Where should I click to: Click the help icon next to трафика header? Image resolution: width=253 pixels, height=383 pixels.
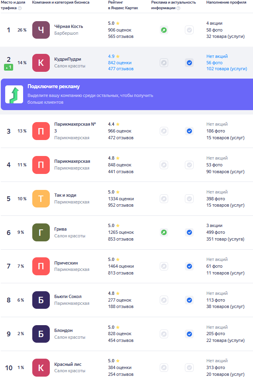pyautogui.click(x=20, y=8)
